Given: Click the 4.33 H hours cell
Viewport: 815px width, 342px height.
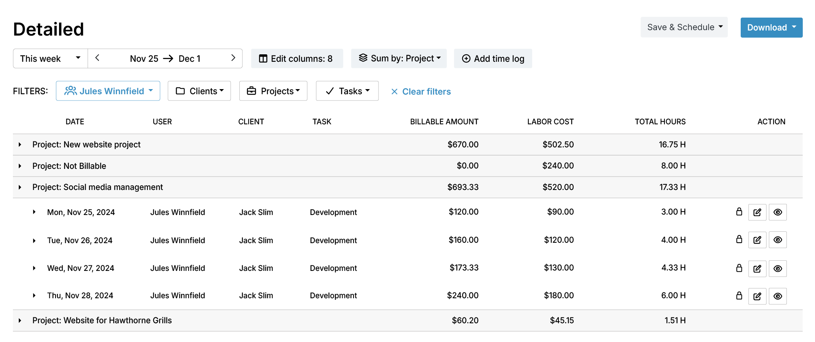Looking at the screenshot, I should 673,268.
